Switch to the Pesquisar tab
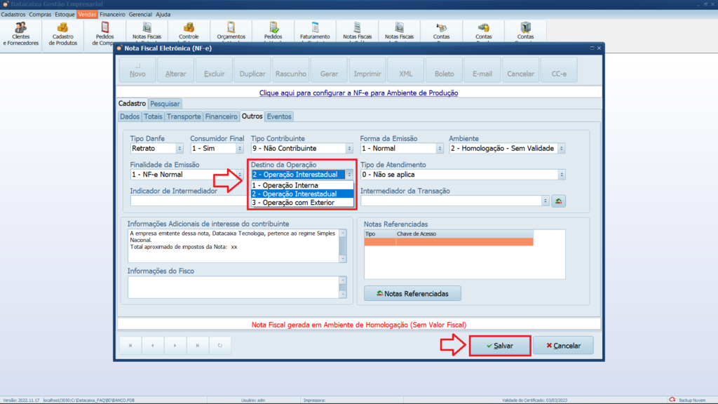This screenshot has height=404, width=718. [x=165, y=104]
